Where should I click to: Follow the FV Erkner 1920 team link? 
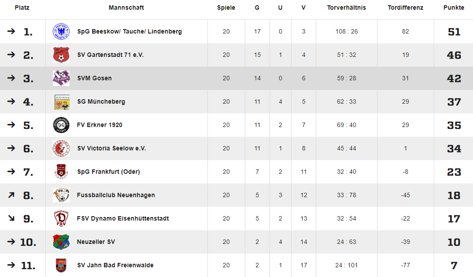100,125
